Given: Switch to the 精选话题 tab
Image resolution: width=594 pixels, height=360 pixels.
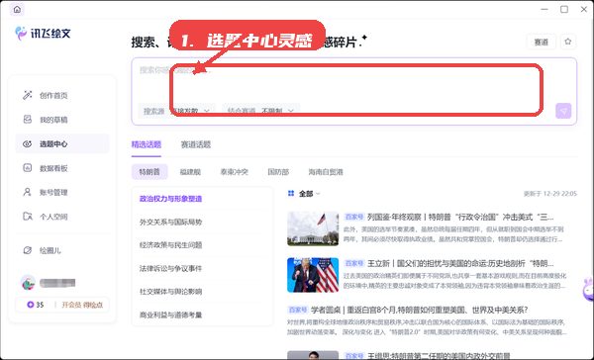Looking at the screenshot, I should pos(147,144).
